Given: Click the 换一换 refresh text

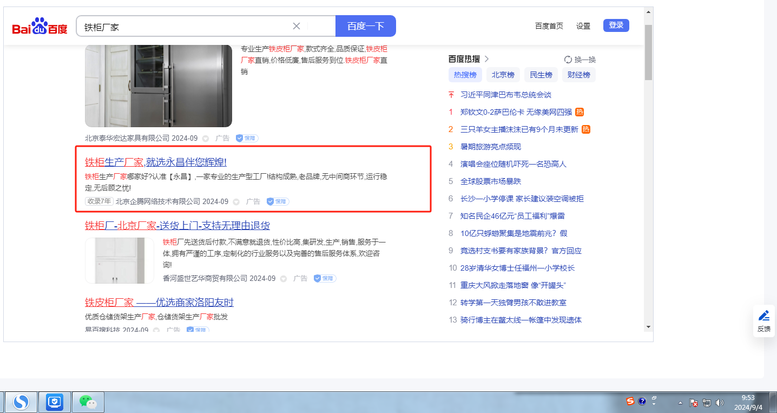Looking at the screenshot, I should coord(585,60).
